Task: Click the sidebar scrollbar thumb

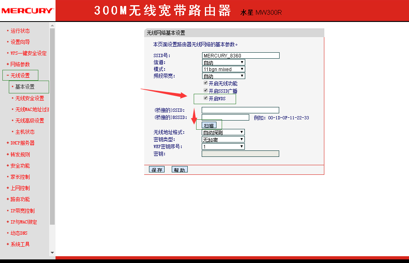Action: click(52, 127)
